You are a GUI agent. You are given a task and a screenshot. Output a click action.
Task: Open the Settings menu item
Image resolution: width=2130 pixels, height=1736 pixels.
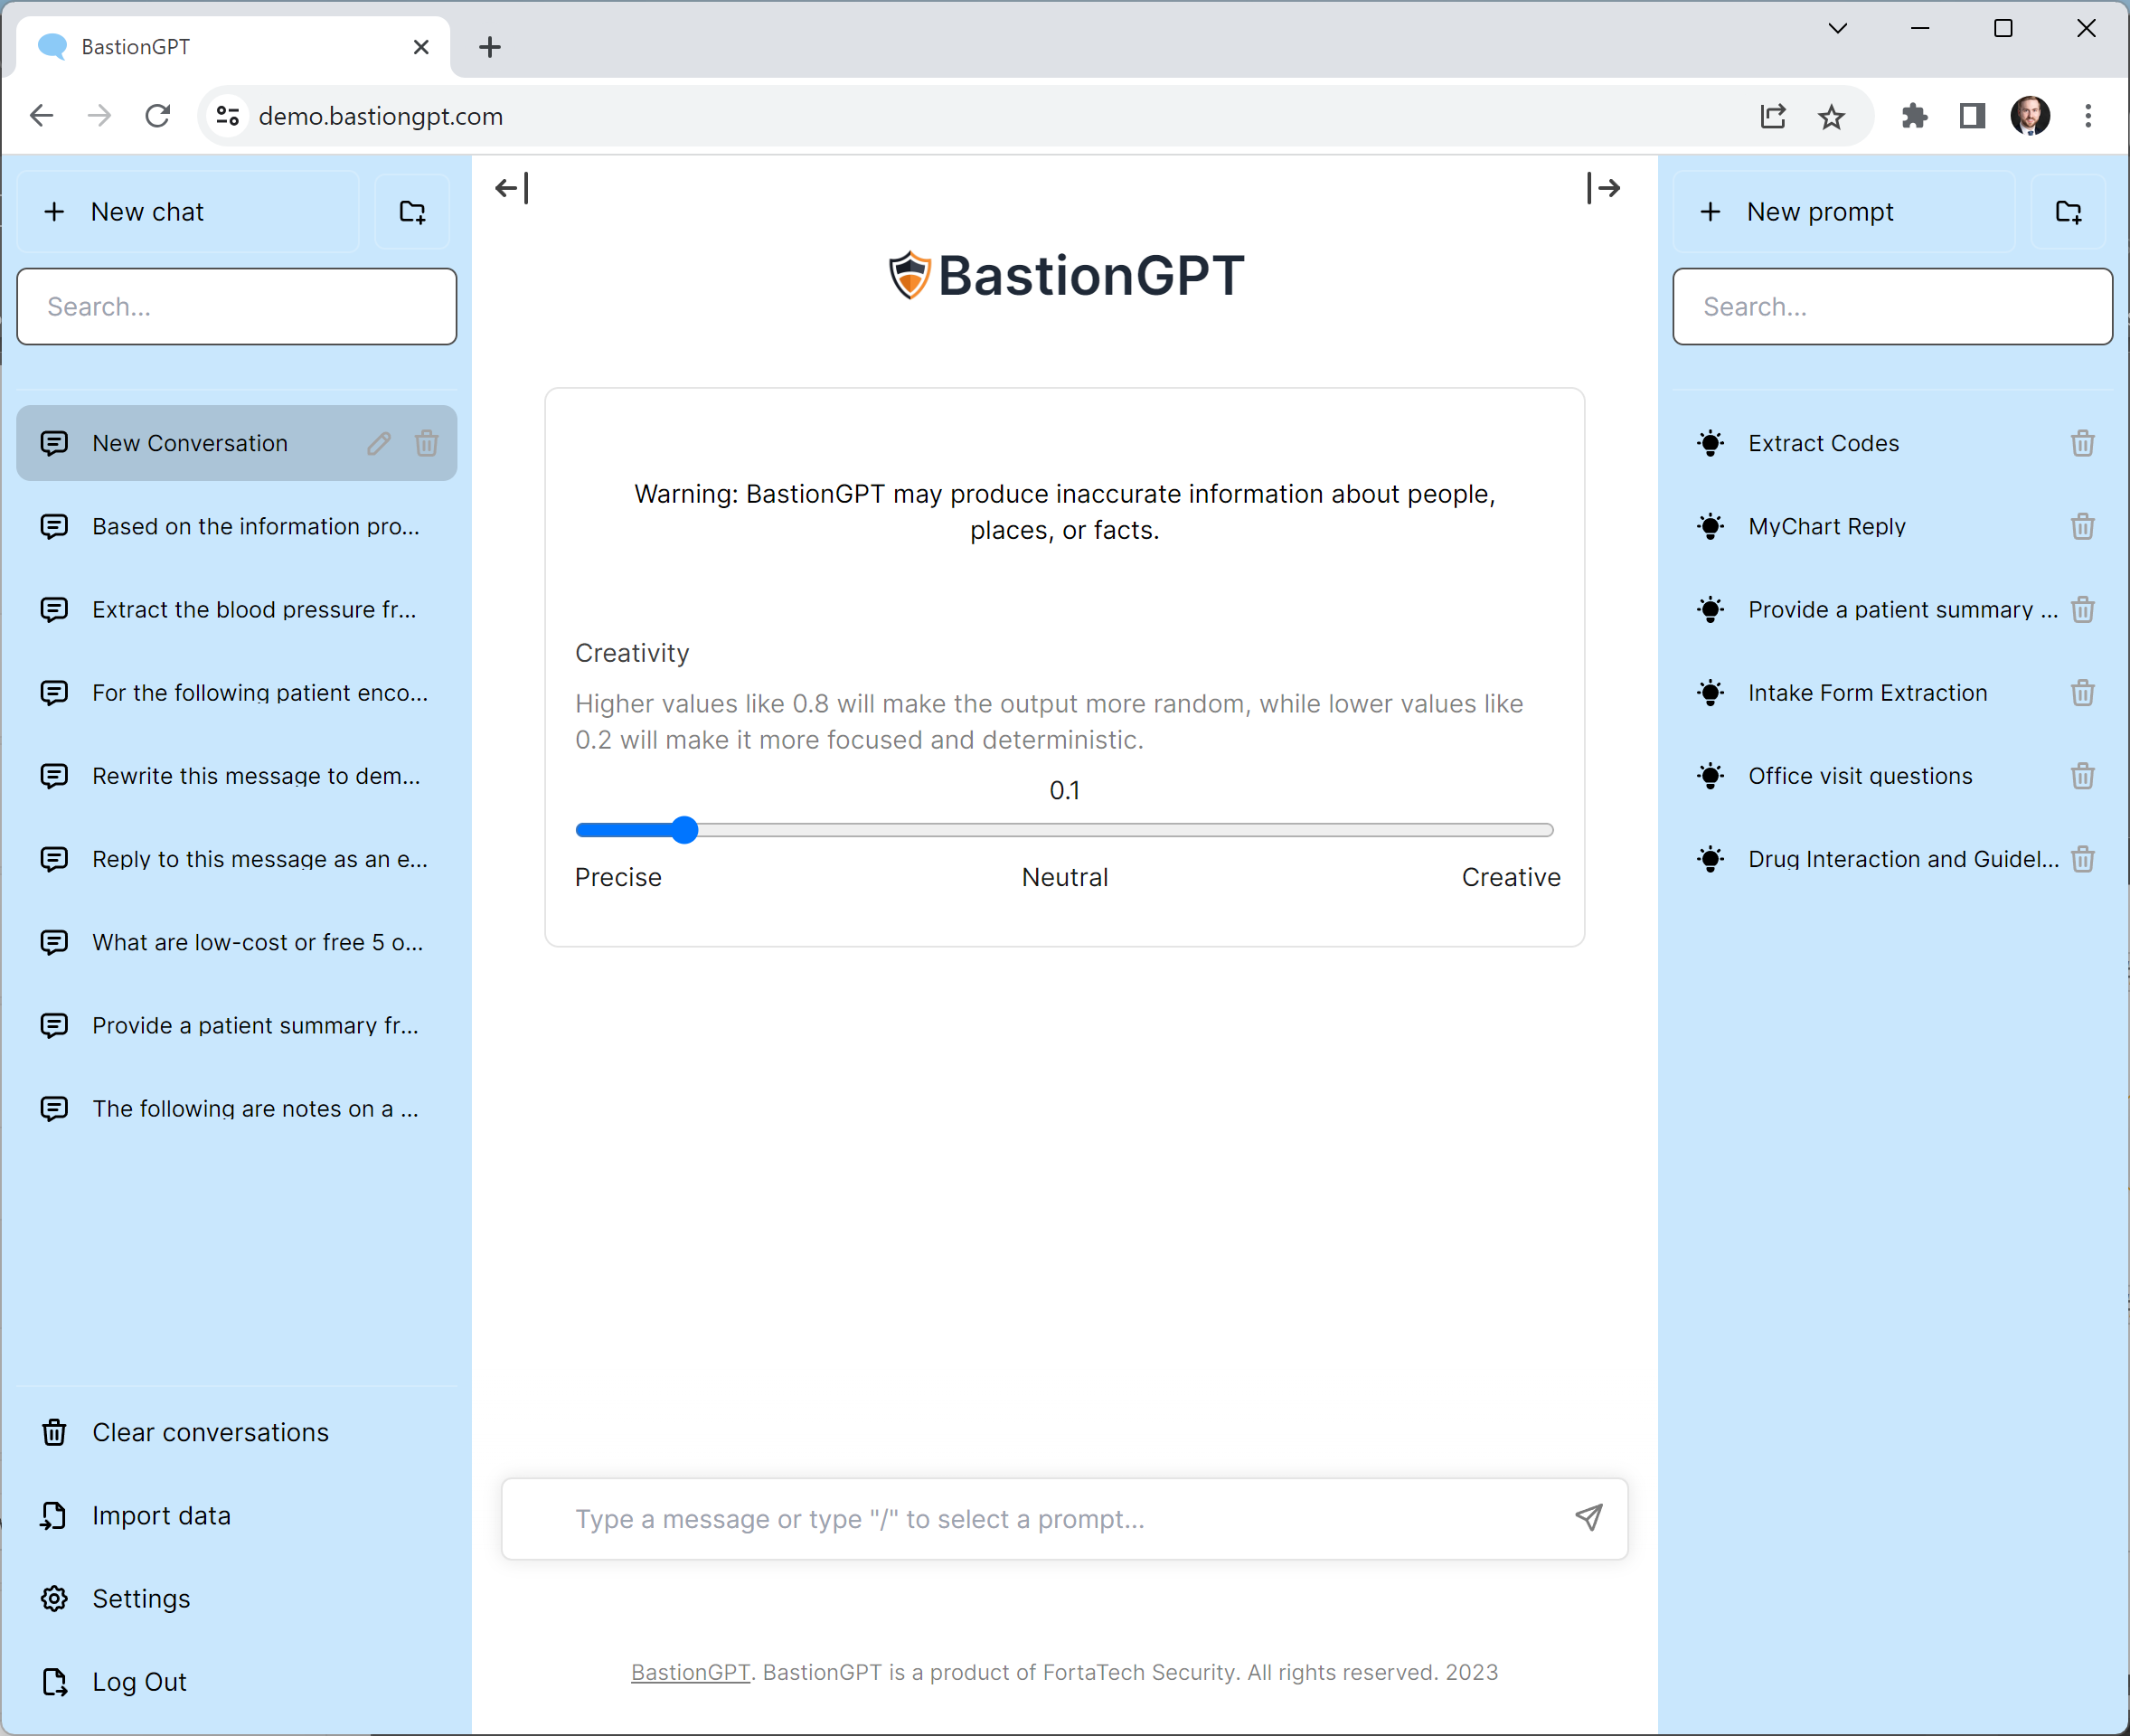141,1598
